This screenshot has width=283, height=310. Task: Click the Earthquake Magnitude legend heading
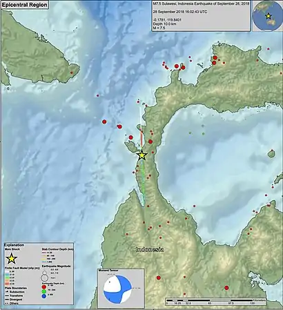(x=56, y=266)
